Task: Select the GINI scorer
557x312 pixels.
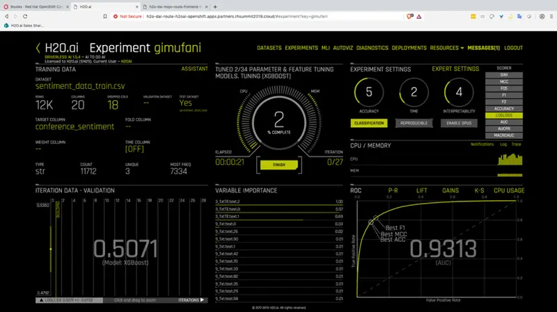Action: tap(503, 75)
